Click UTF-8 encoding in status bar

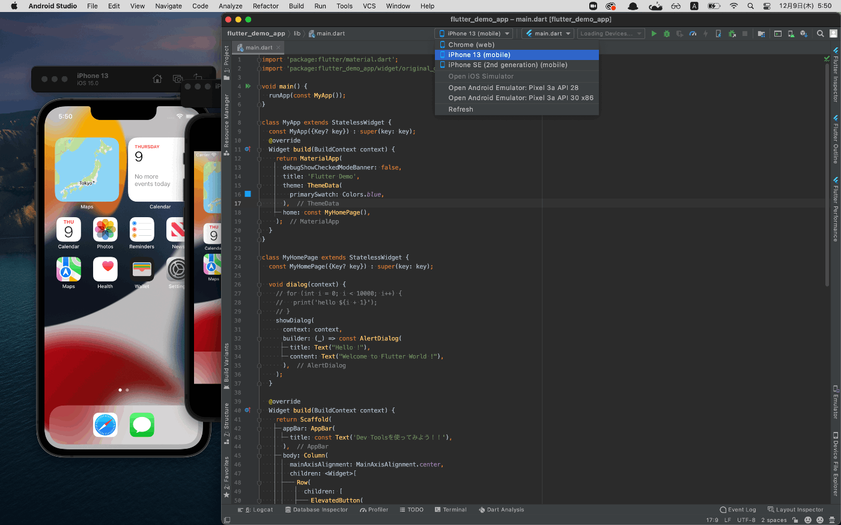(746, 520)
